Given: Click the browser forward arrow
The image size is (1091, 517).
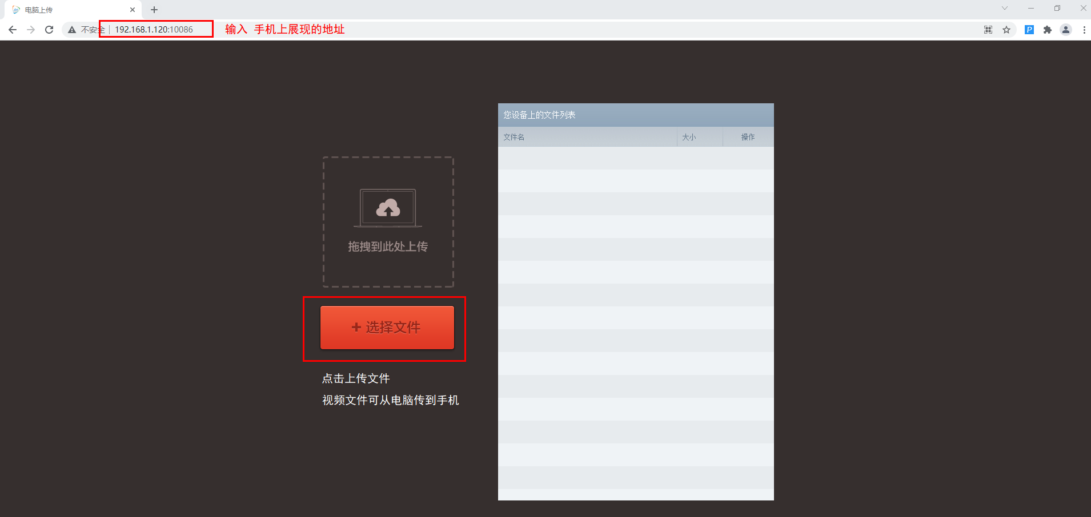Looking at the screenshot, I should pos(31,30).
